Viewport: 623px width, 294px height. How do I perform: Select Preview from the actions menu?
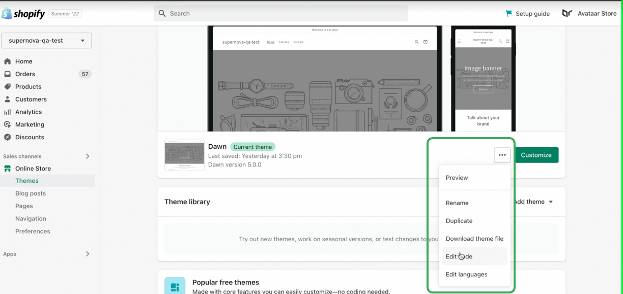tap(474, 178)
